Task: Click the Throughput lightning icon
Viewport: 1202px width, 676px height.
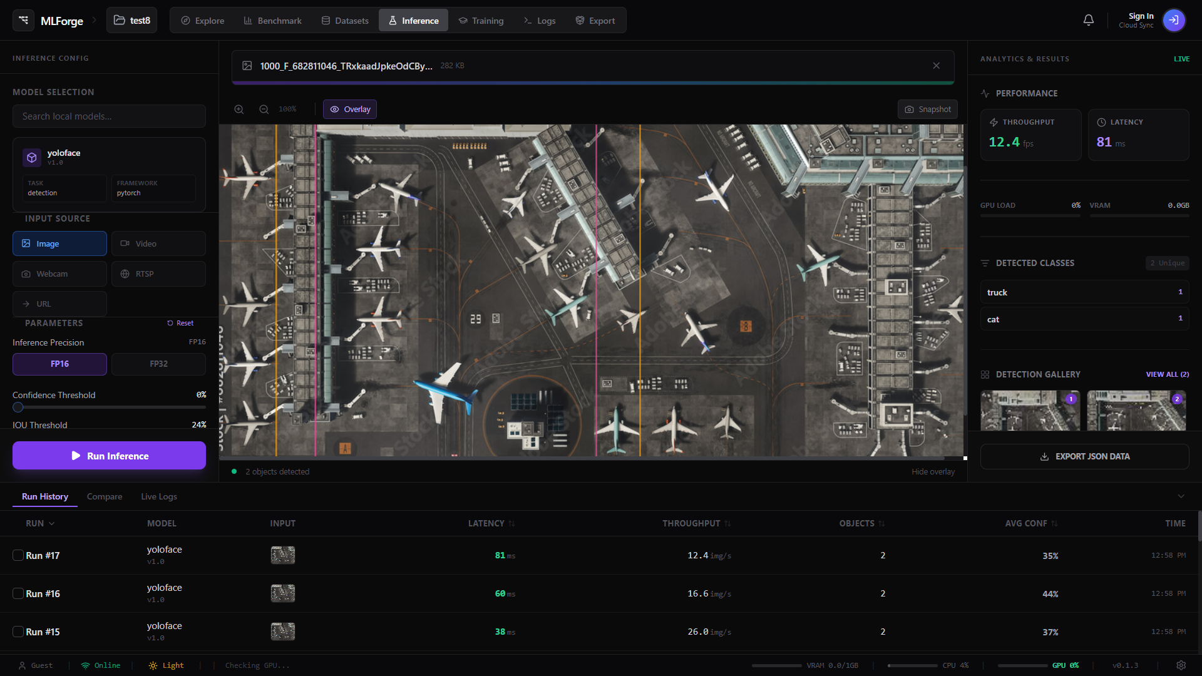Action: point(994,122)
